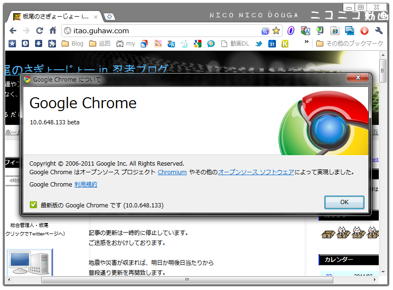The height and width of the screenshot is (290, 393).
Task: Expand the bookmarks overflow chevron
Action: click(x=306, y=42)
